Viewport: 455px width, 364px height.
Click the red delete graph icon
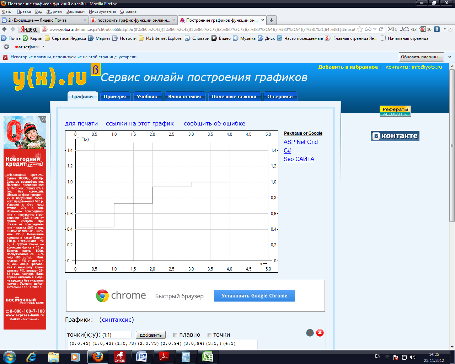(320, 333)
